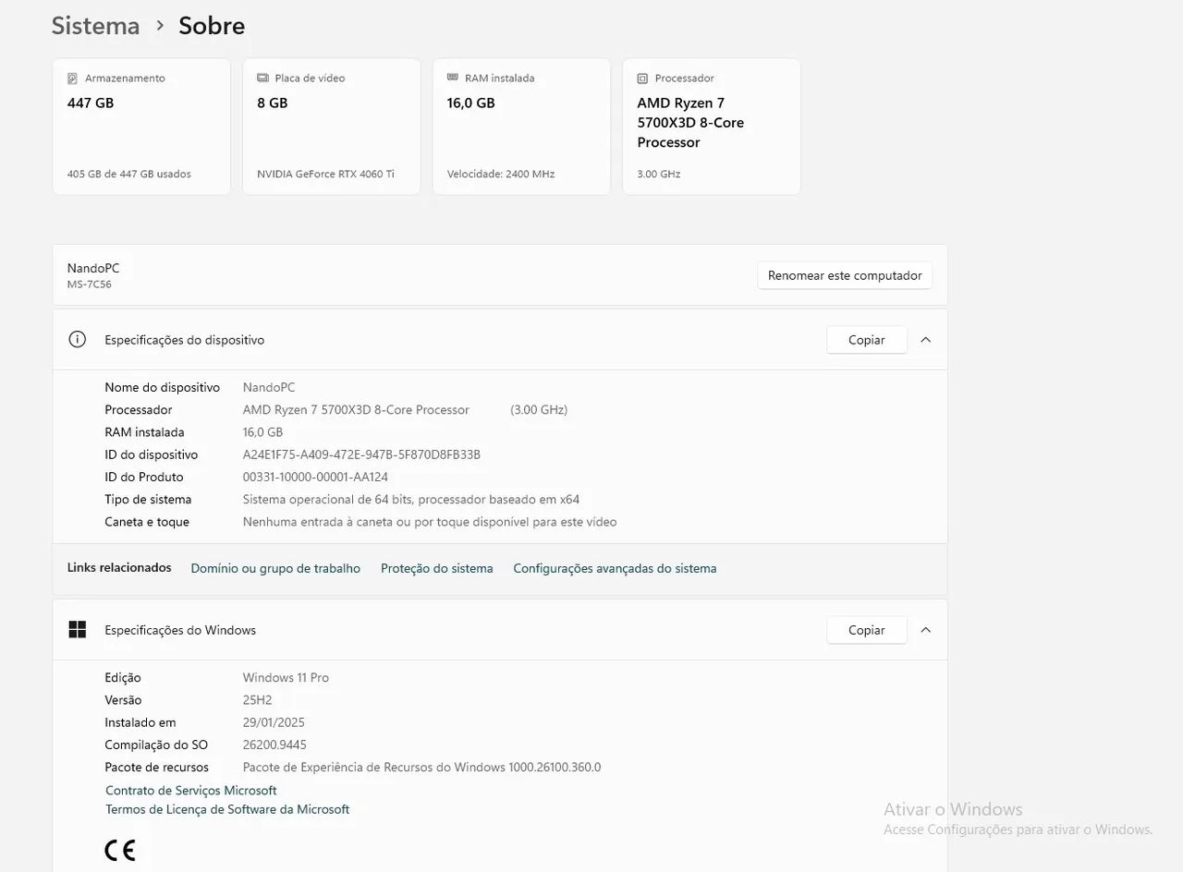Screen dimensions: 1183x872
Task: Click the Links relacionados label
Action: click(x=119, y=567)
